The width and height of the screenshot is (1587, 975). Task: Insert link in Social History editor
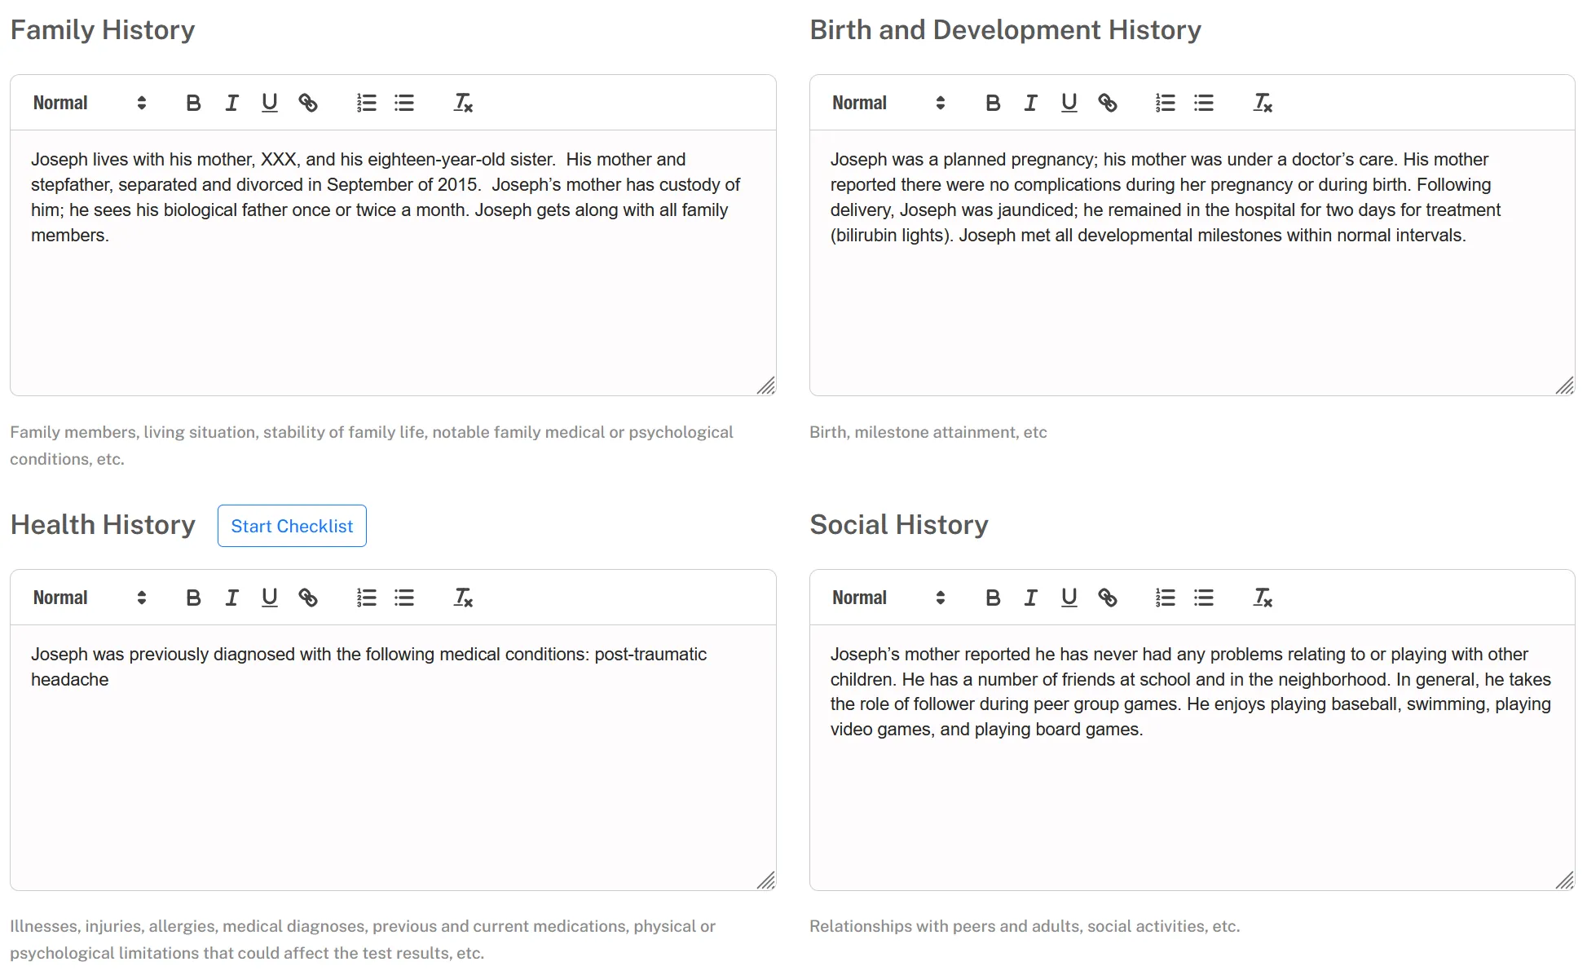tap(1108, 598)
